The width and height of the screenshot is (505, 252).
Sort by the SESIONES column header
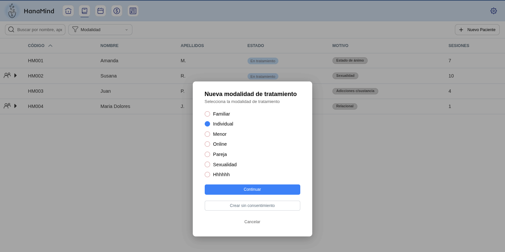point(459,46)
